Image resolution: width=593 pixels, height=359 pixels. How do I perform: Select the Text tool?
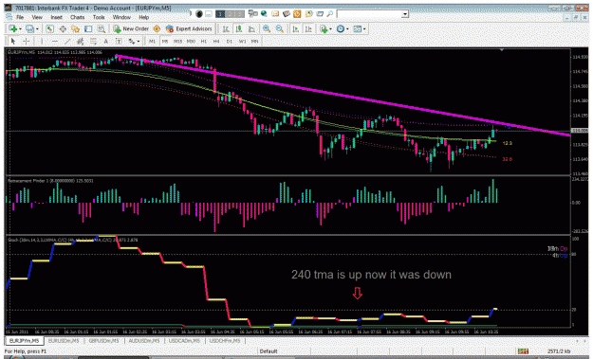(x=106, y=41)
